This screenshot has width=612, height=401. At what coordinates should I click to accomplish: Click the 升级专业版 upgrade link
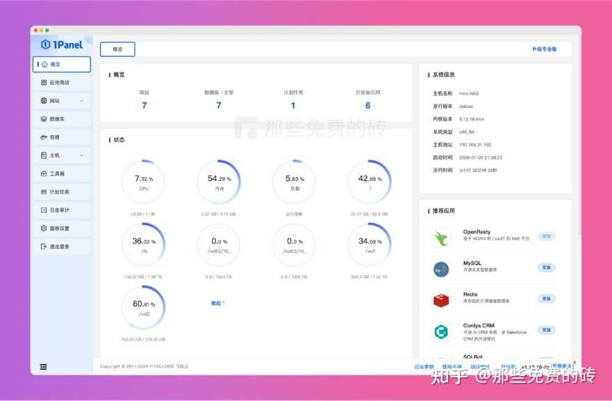(x=544, y=49)
